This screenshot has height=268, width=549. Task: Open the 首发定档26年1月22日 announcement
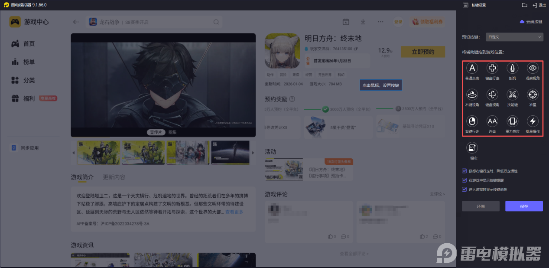point(337,61)
